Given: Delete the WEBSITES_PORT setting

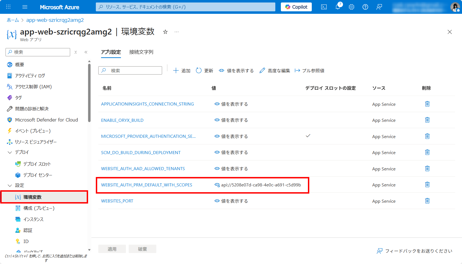Looking at the screenshot, I should tap(427, 201).
